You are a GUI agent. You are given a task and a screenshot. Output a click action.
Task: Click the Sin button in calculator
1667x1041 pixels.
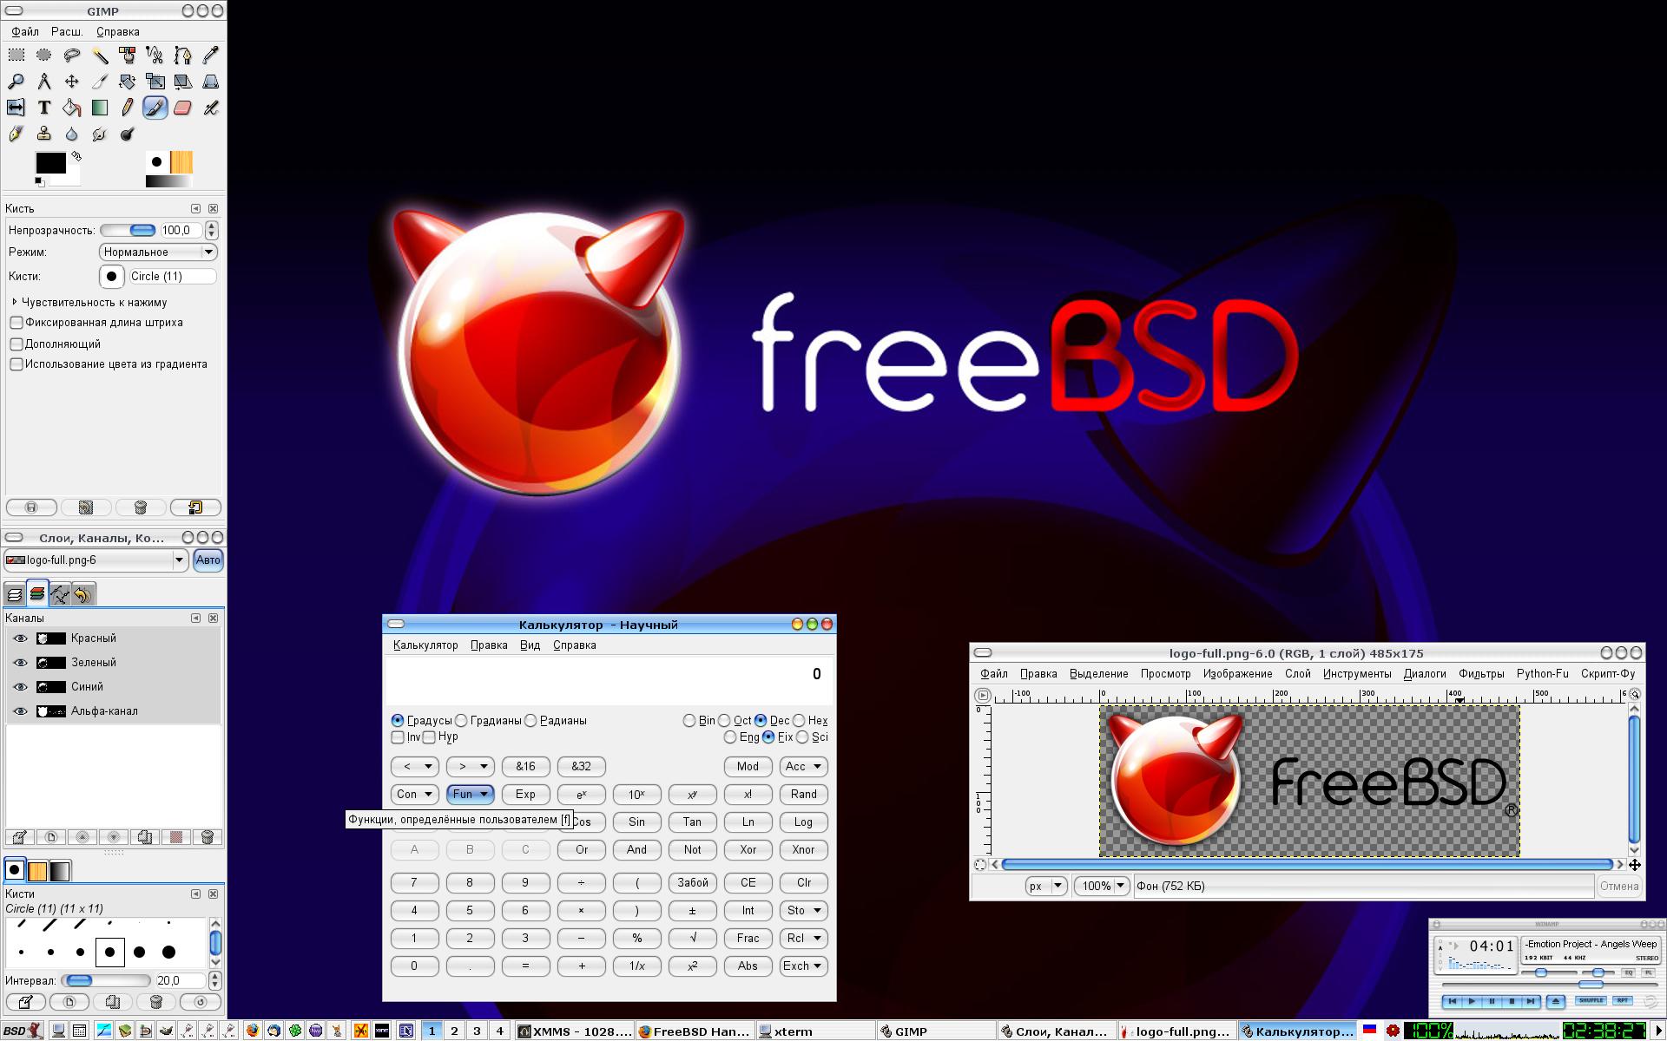click(x=636, y=822)
